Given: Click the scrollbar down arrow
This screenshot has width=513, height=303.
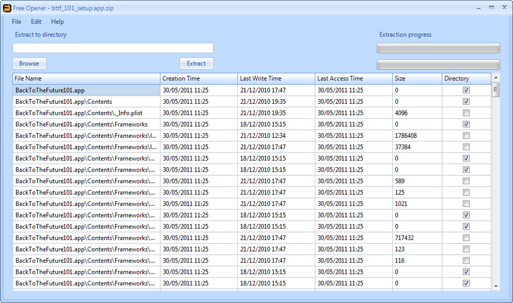Looking at the screenshot, I should (496, 286).
